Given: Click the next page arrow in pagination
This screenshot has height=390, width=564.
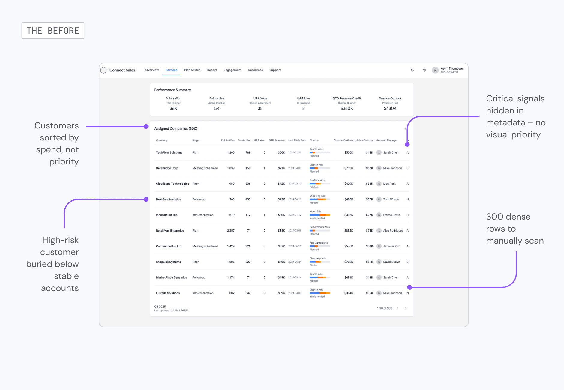Looking at the screenshot, I should [406, 308].
